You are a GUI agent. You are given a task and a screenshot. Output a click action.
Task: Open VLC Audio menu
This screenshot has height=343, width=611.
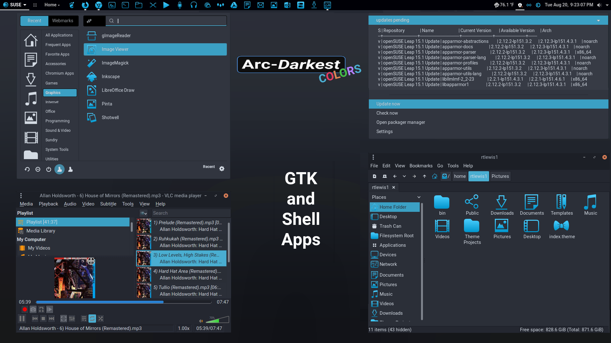[x=70, y=204]
